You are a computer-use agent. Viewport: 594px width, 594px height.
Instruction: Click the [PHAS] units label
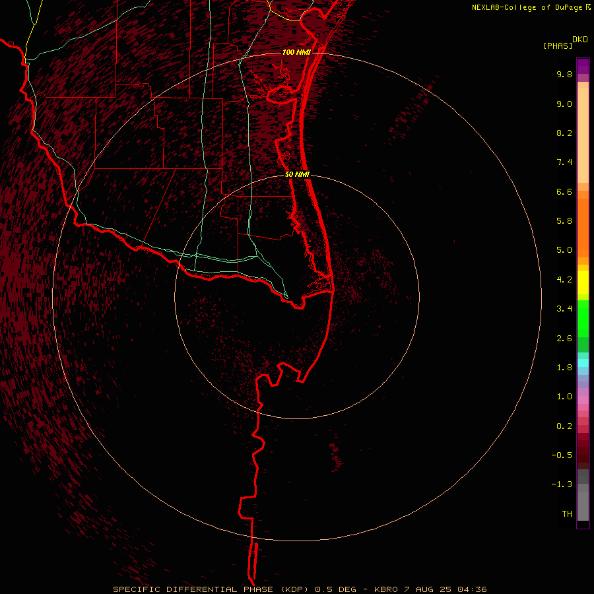coord(558,46)
